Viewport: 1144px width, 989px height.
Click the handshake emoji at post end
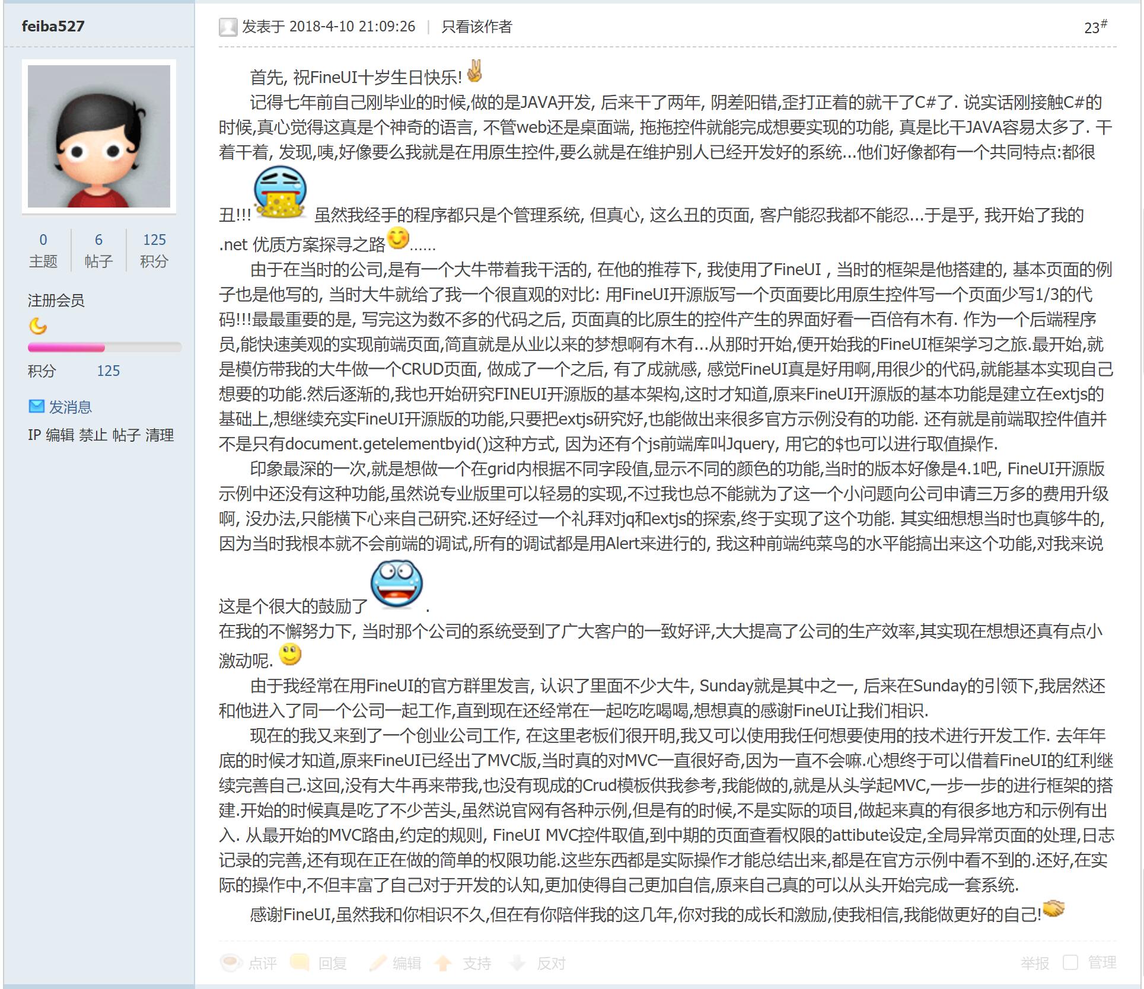point(1054,908)
